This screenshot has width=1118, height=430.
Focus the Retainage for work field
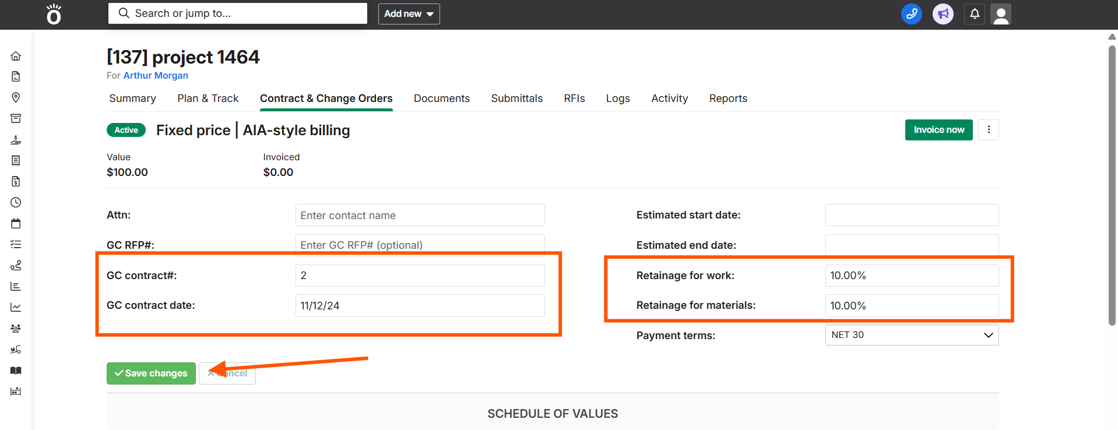pyautogui.click(x=912, y=276)
